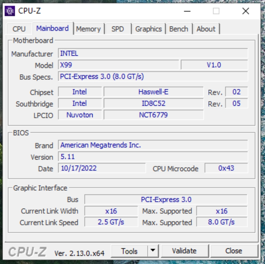Select the Mainboard tab
The height and width of the screenshot is (264, 265).
click(53, 28)
